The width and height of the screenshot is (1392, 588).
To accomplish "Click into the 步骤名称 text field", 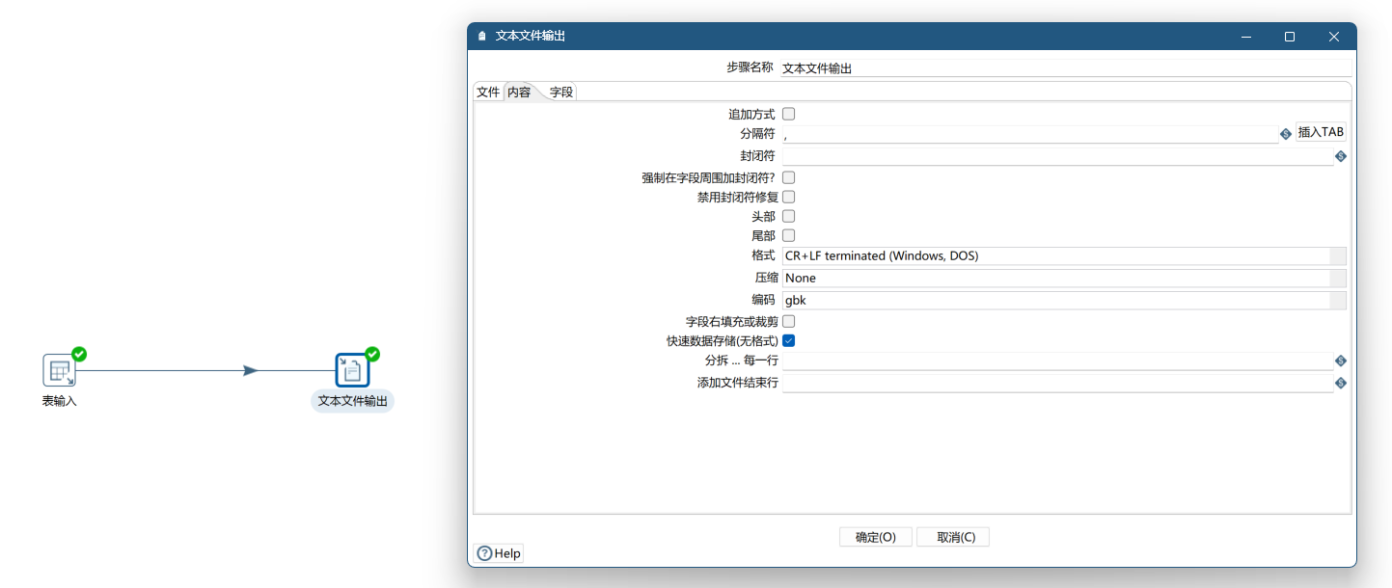I will pyautogui.click(x=1061, y=68).
